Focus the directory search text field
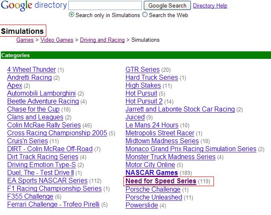The height and width of the screenshot is (215, 271). coord(105,5)
